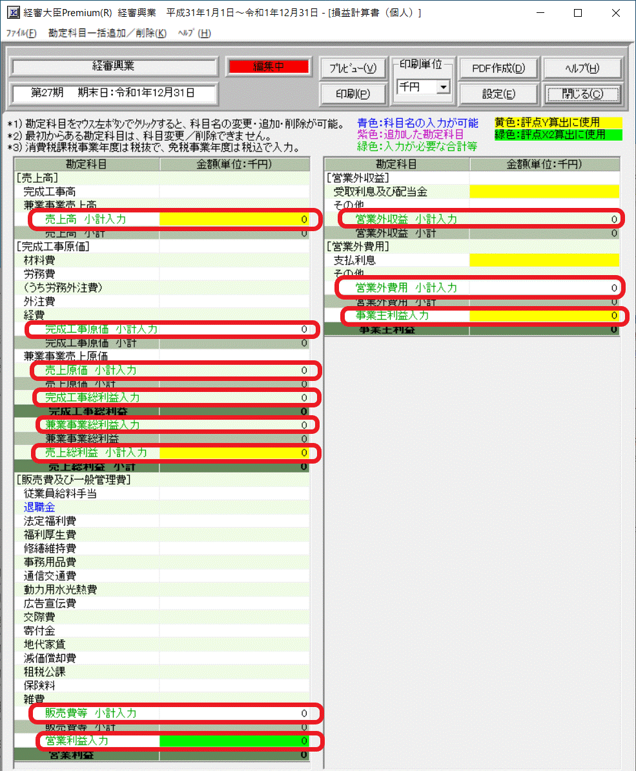
Task: Click 減価償却費 account row
Action: click(161, 659)
